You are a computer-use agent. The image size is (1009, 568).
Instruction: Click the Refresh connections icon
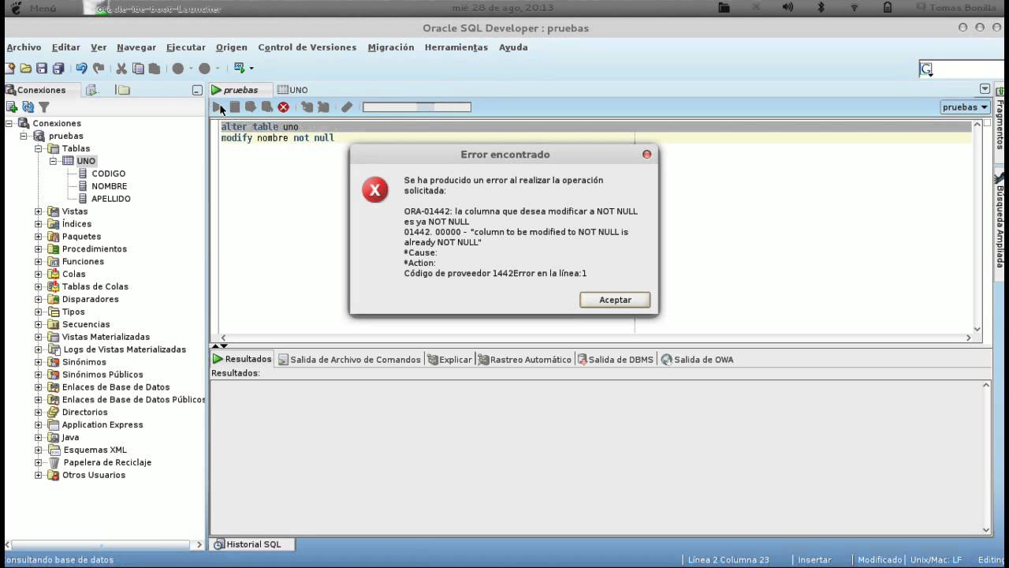pos(28,107)
